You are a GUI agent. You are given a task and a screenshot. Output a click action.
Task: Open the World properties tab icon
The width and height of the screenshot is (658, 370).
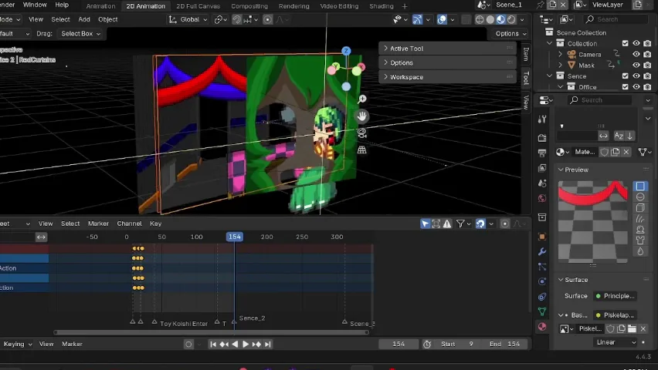(x=542, y=198)
